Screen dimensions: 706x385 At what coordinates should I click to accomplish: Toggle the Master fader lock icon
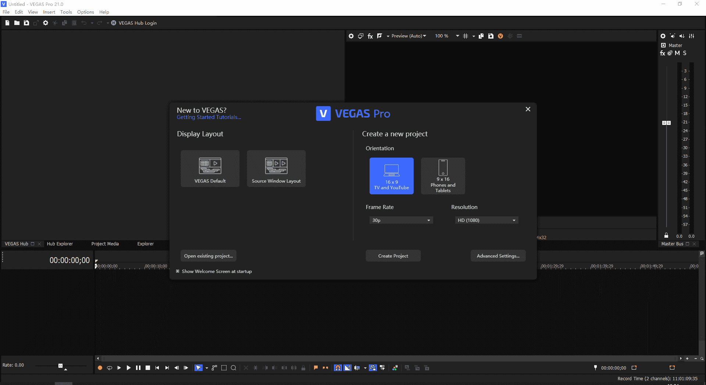(x=666, y=235)
